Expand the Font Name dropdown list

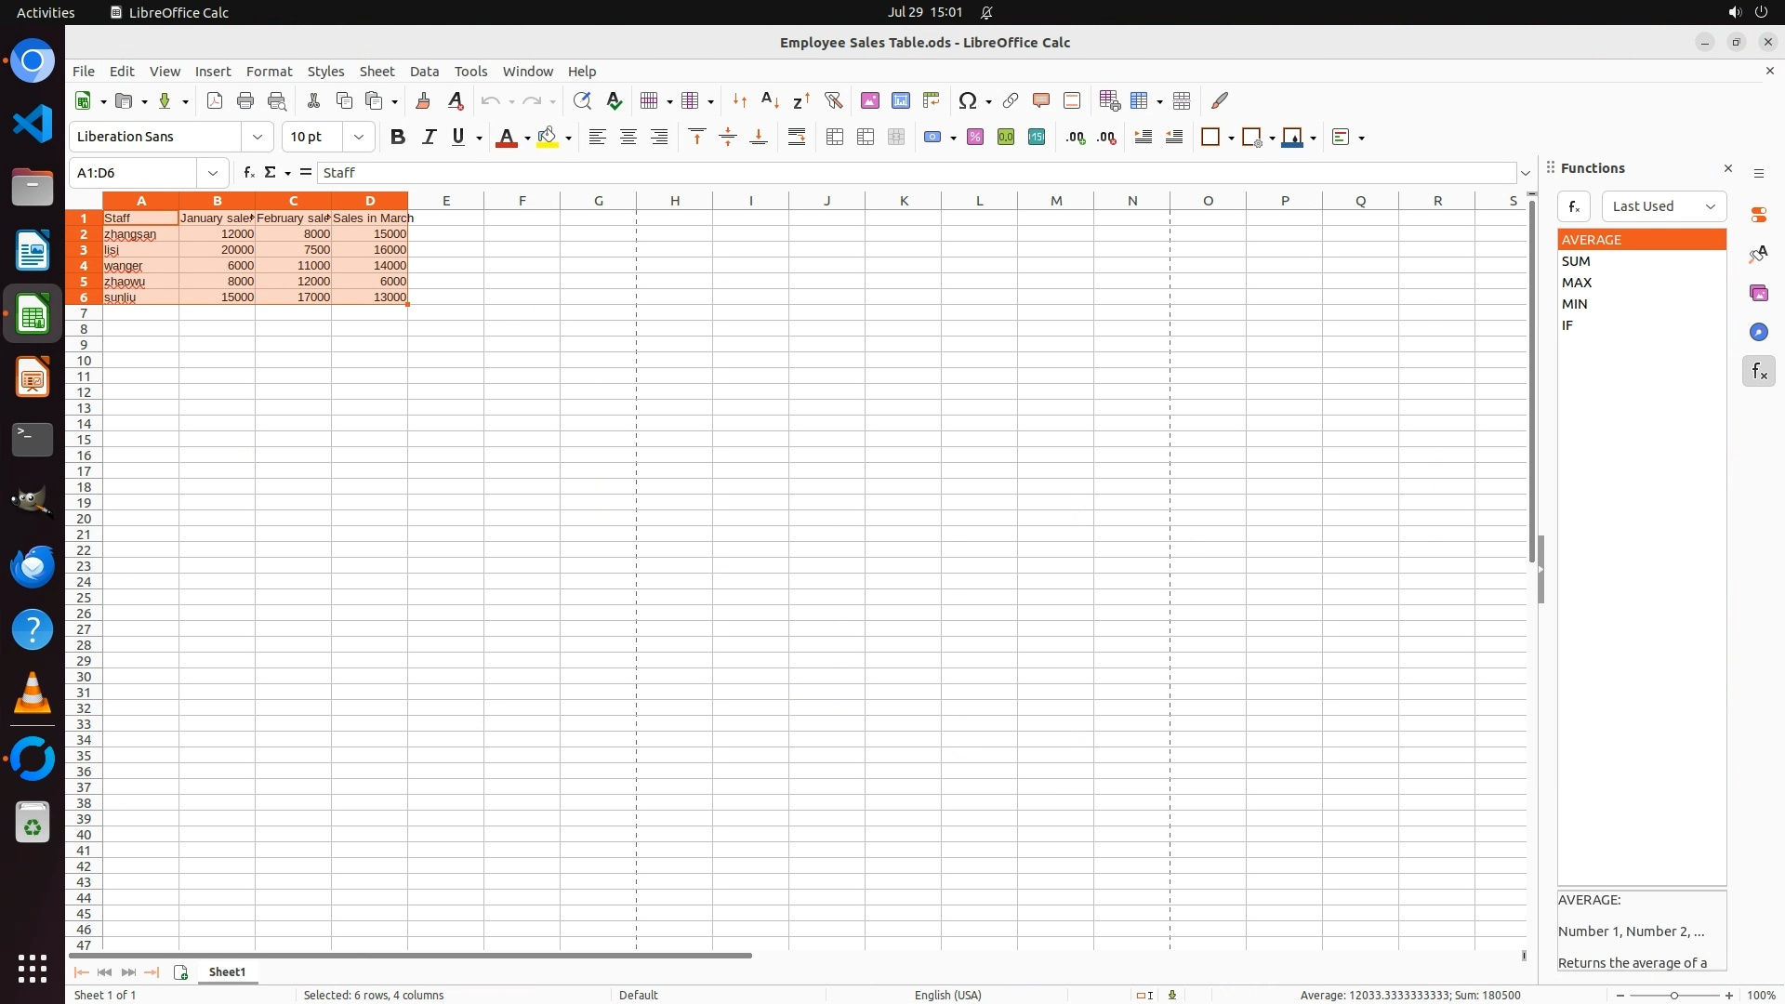[258, 137]
